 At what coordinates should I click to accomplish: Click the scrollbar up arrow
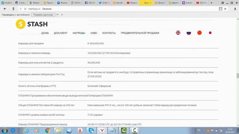click(x=238, y=19)
